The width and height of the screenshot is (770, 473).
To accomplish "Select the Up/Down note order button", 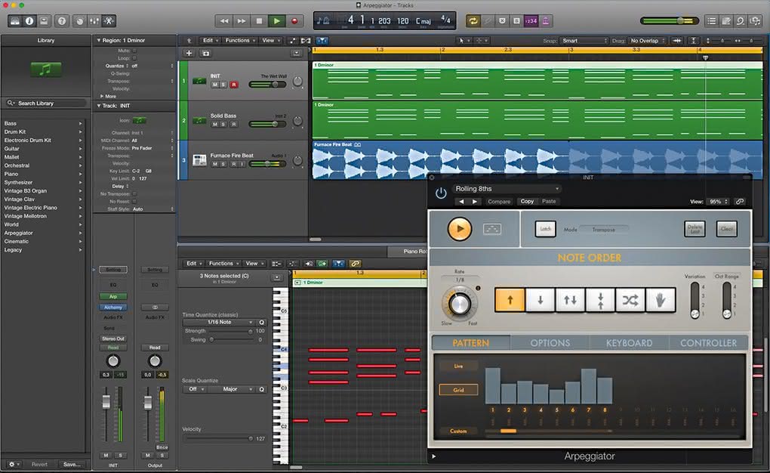I will pyautogui.click(x=570, y=300).
